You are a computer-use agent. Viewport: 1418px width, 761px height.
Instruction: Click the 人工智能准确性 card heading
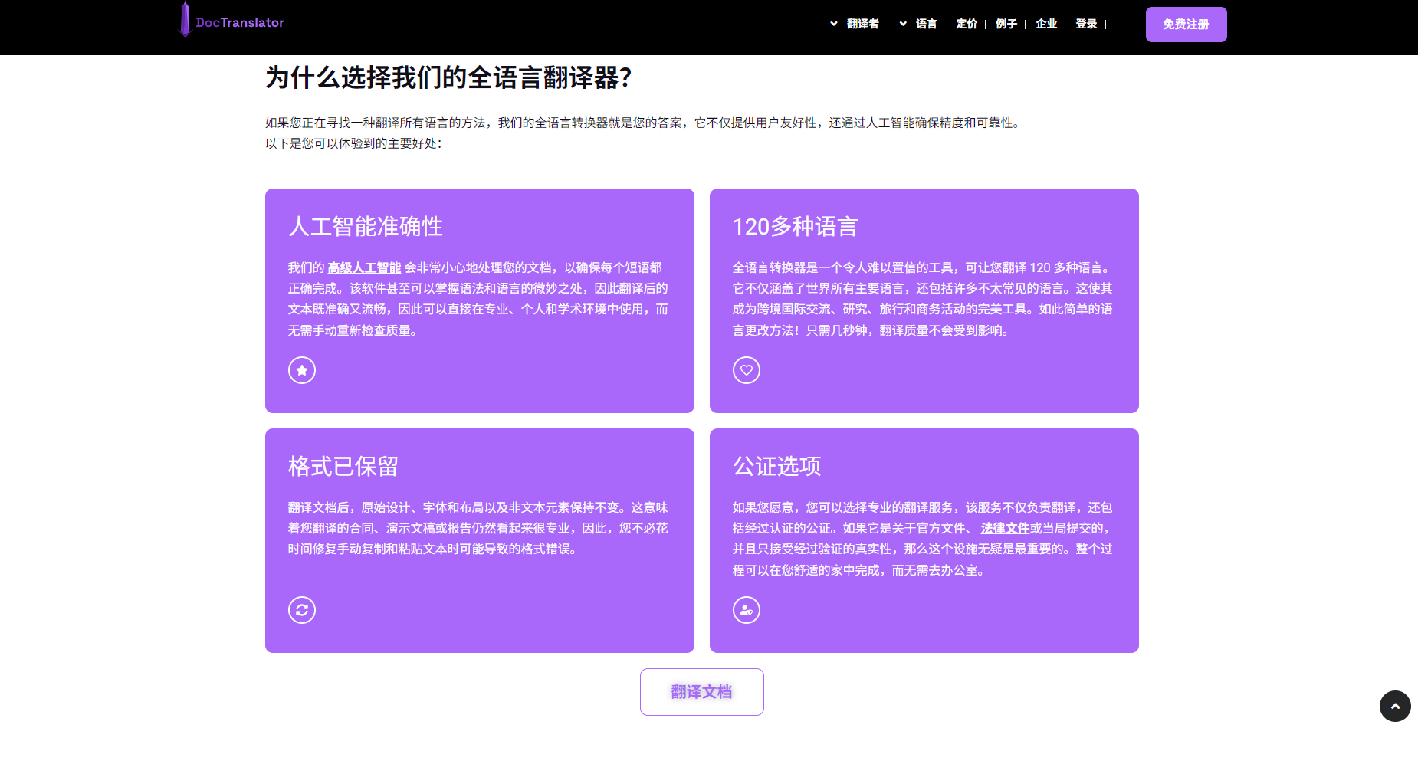pyautogui.click(x=366, y=227)
